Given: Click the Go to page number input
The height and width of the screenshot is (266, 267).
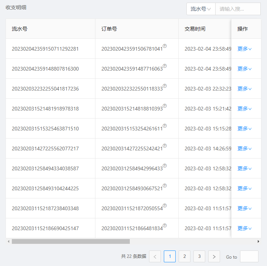Looking at the screenshot, I should (249, 256).
